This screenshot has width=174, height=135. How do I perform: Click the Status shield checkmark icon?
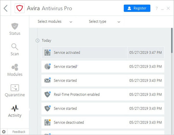pyautogui.click(x=15, y=26)
